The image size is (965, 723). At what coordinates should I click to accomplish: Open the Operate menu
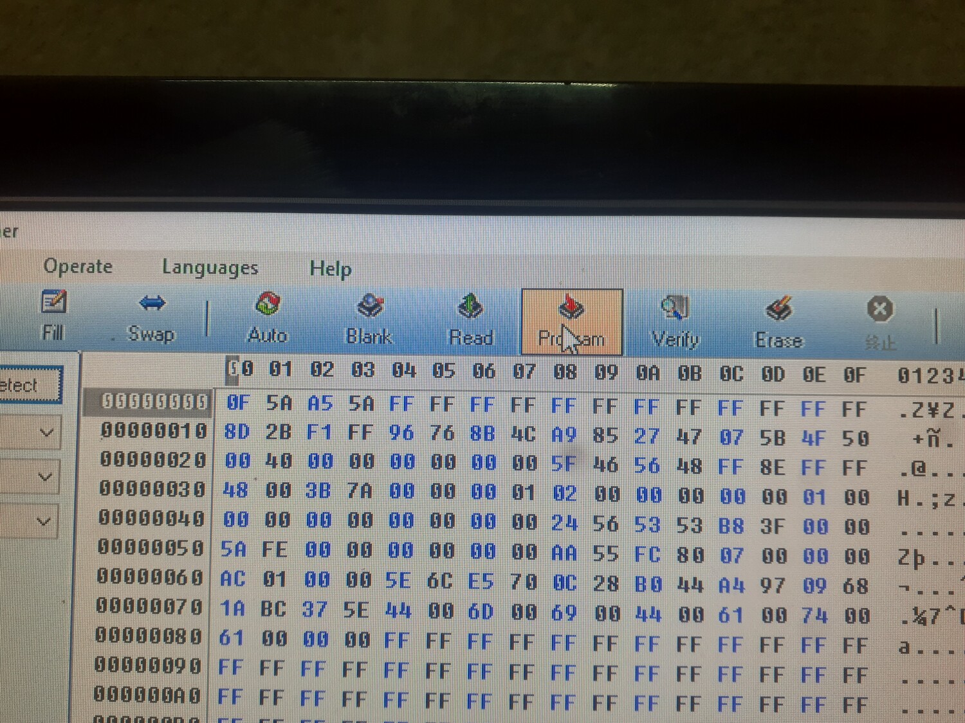(78, 266)
